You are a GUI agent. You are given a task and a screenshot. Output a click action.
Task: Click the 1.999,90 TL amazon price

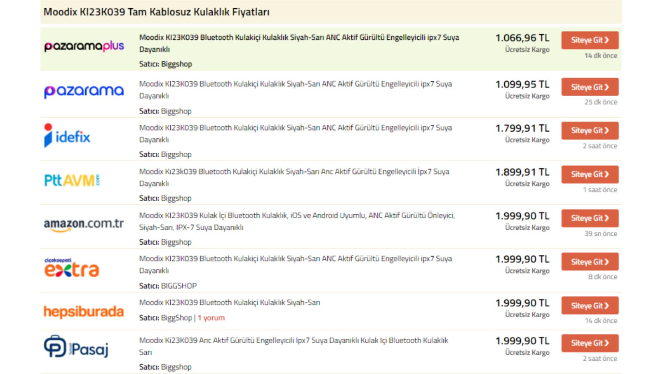(522, 216)
